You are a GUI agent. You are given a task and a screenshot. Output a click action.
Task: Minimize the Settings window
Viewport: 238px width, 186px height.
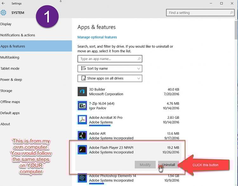211,3
